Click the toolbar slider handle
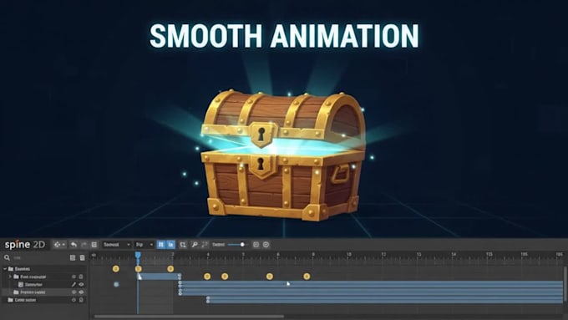Image resolution: width=568 pixels, height=320 pixels. 242,245
